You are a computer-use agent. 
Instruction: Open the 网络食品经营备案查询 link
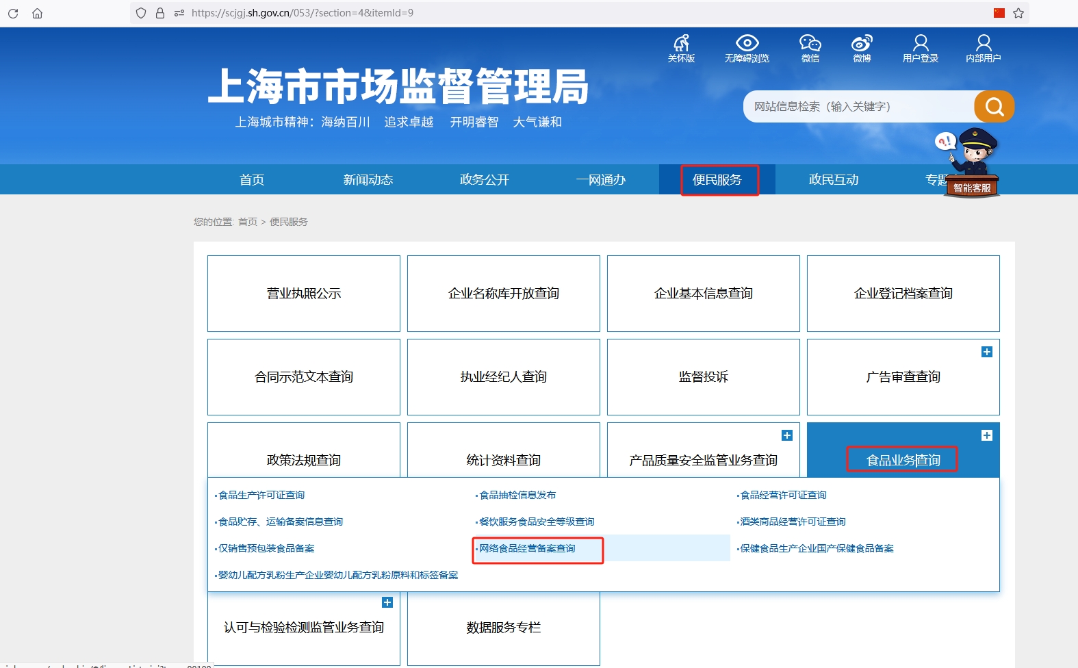coord(527,549)
